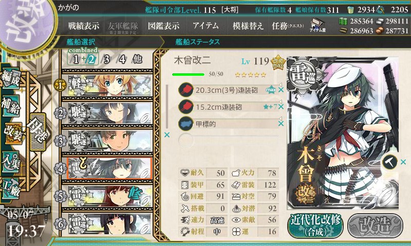Viewport: 411px width, 246px height.
Task: Remove the 15.2cm連装砲 using its X
Action: pos(281,107)
